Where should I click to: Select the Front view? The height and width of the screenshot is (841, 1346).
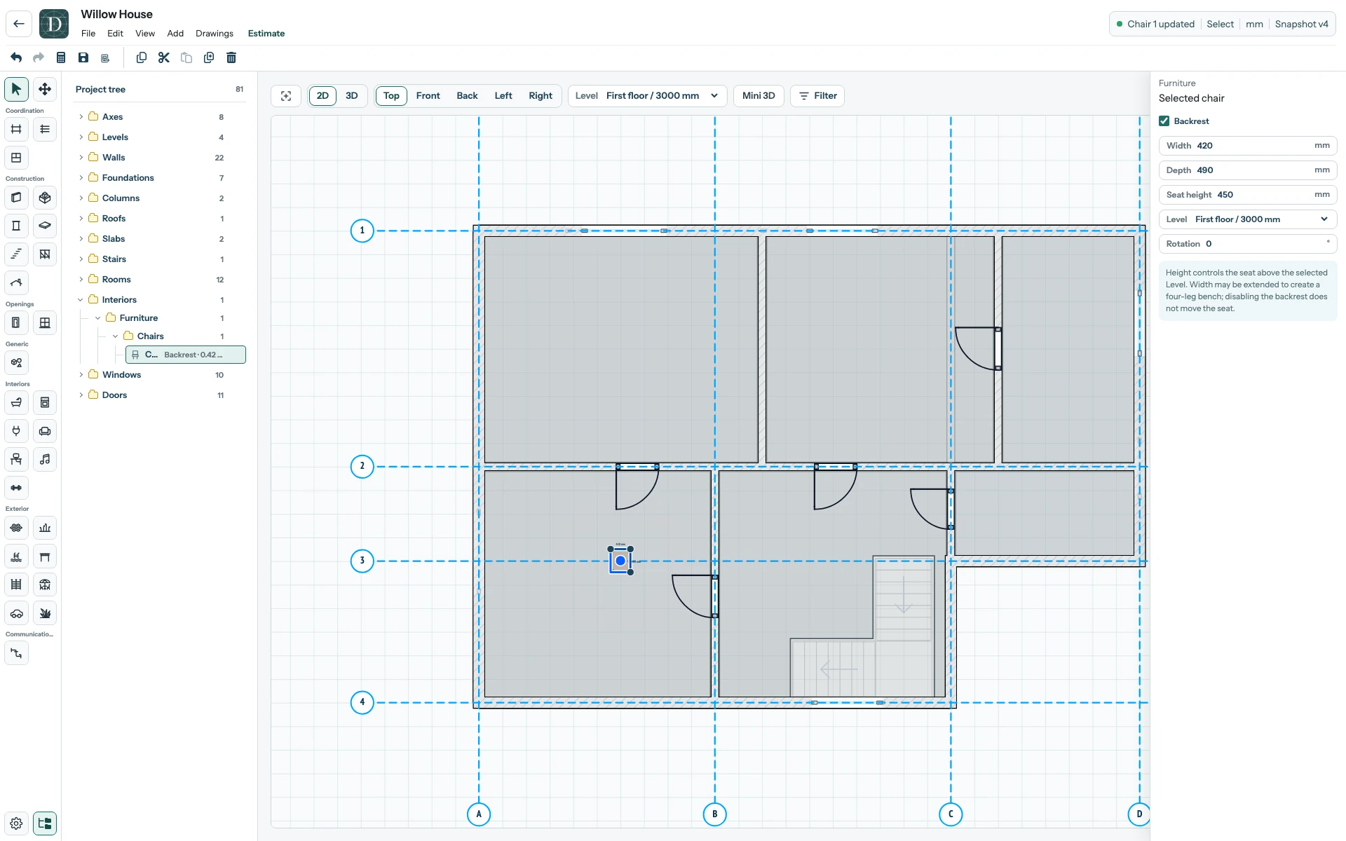pos(428,96)
